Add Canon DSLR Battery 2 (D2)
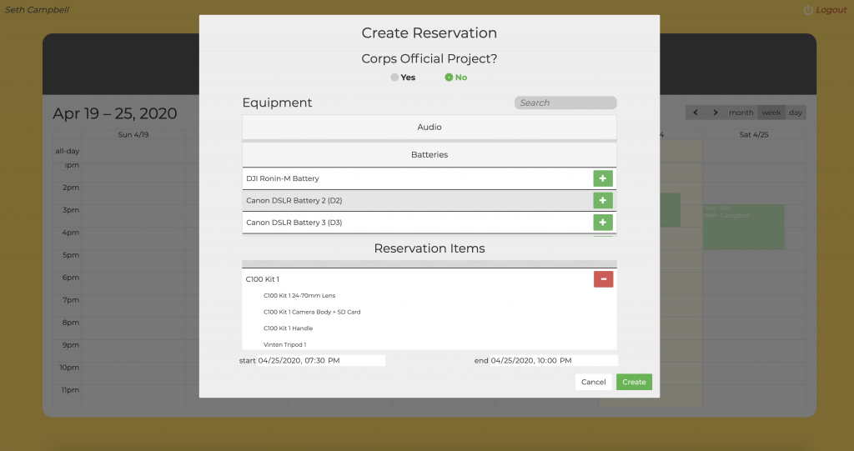The width and height of the screenshot is (854, 451). pos(602,201)
